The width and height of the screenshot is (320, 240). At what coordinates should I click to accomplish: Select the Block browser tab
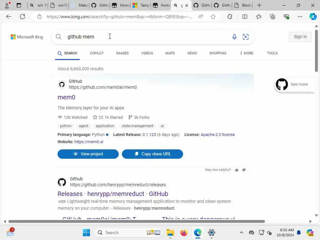click(x=242, y=5)
